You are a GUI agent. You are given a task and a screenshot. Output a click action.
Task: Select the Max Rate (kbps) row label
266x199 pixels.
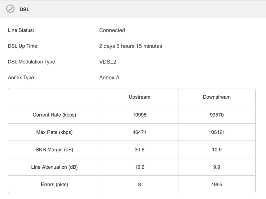pyautogui.click(x=54, y=132)
